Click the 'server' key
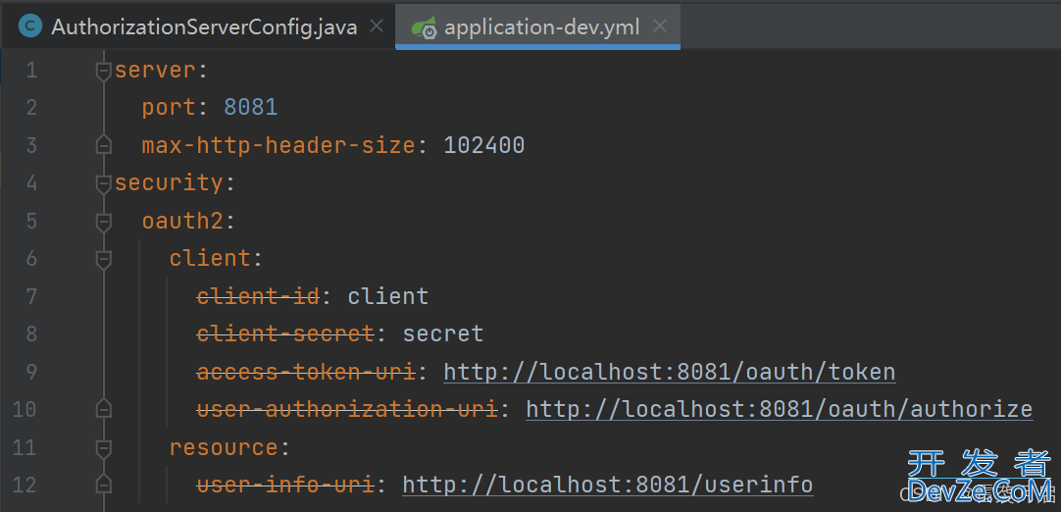The width and height of the screenshot is (1061, 512). 156,71
